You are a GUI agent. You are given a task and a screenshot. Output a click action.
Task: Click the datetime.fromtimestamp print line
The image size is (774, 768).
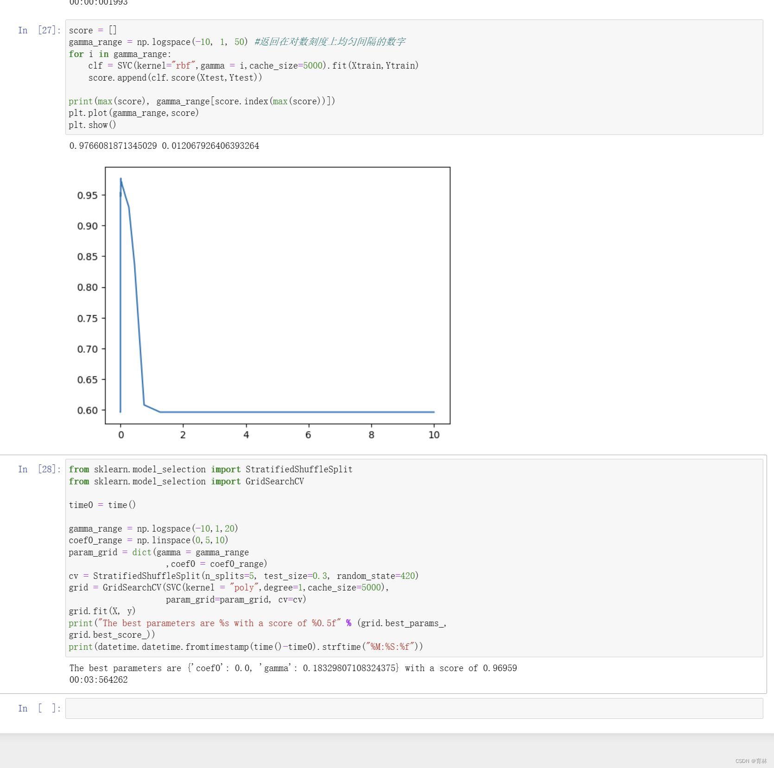246,647
